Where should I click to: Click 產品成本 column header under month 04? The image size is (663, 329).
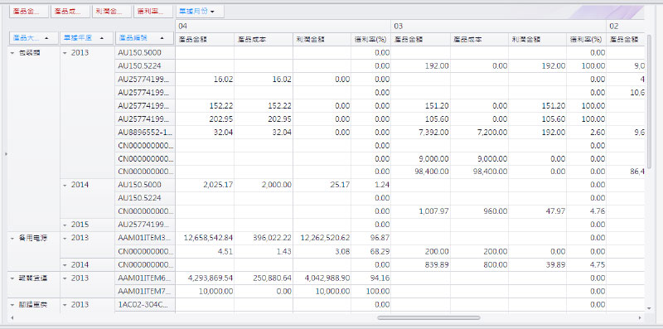(x=264, y=39)
